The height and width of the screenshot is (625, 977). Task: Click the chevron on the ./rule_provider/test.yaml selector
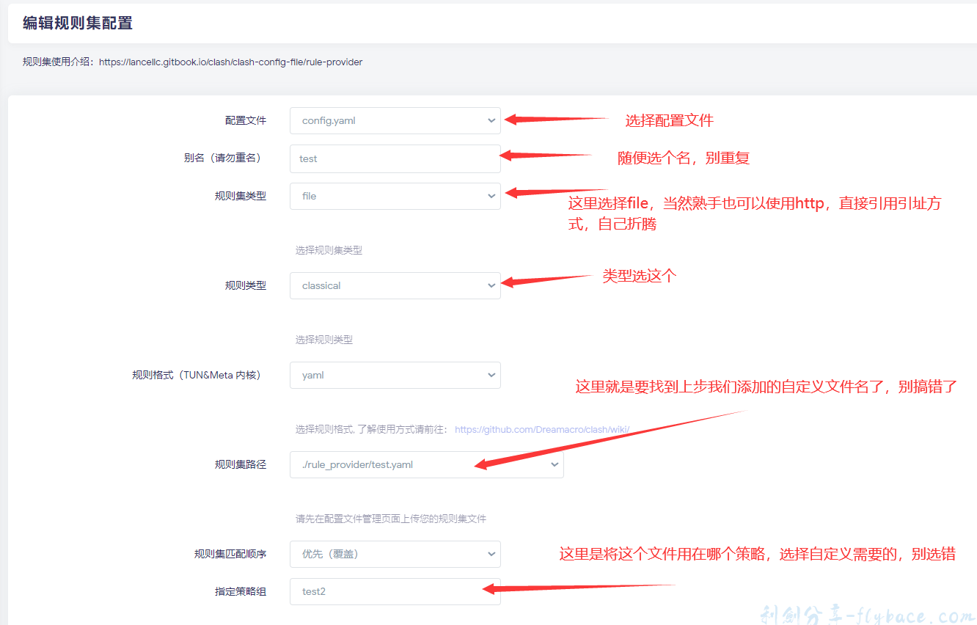tap(554, 464)
